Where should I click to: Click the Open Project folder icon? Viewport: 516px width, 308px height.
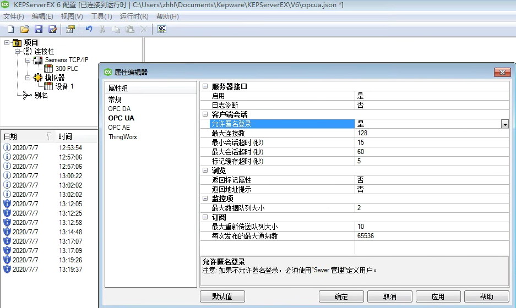(25, 29)
